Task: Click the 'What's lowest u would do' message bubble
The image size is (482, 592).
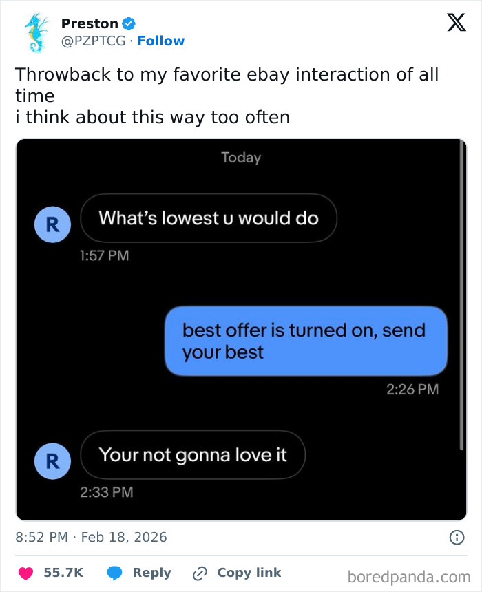Action: (x=209, y=218)
